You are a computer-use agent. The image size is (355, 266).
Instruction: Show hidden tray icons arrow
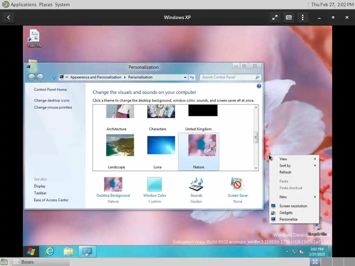tap(287, 251)
